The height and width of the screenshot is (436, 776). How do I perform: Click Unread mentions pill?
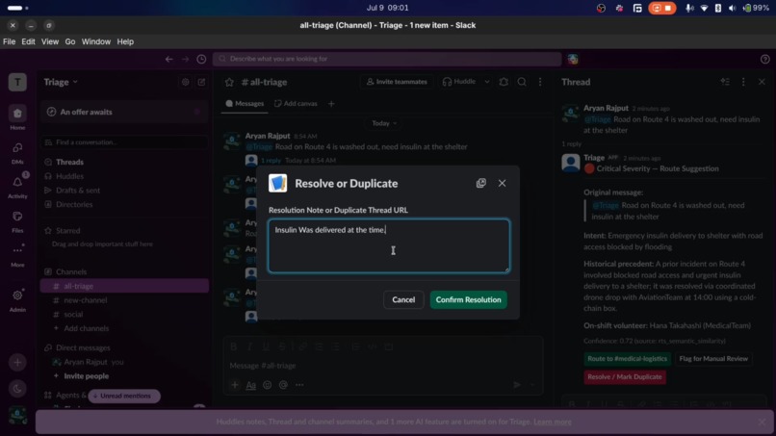(124, 396)
